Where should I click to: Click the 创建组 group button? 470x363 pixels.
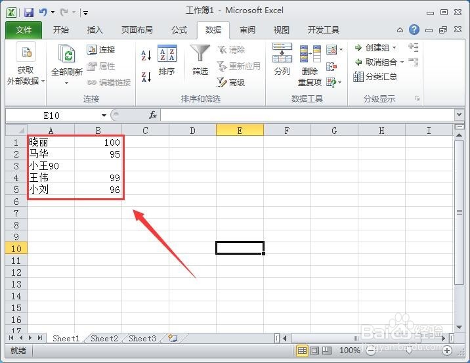(x=372, y=48)
